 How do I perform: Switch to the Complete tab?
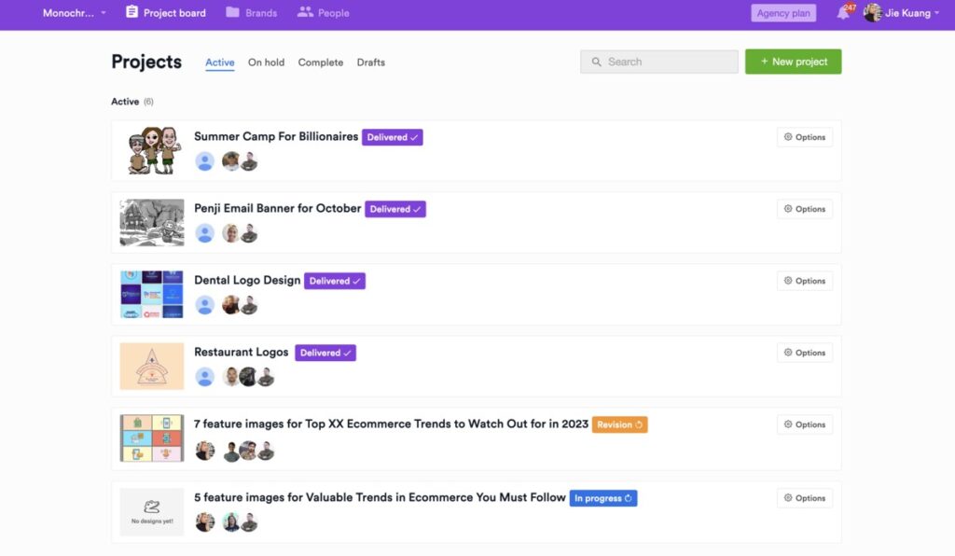click(x=320, y=63)
